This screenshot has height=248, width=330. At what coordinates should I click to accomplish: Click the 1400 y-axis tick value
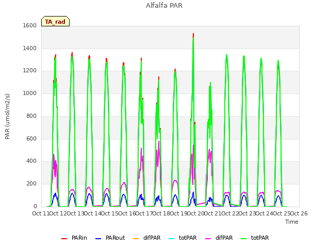30,48
